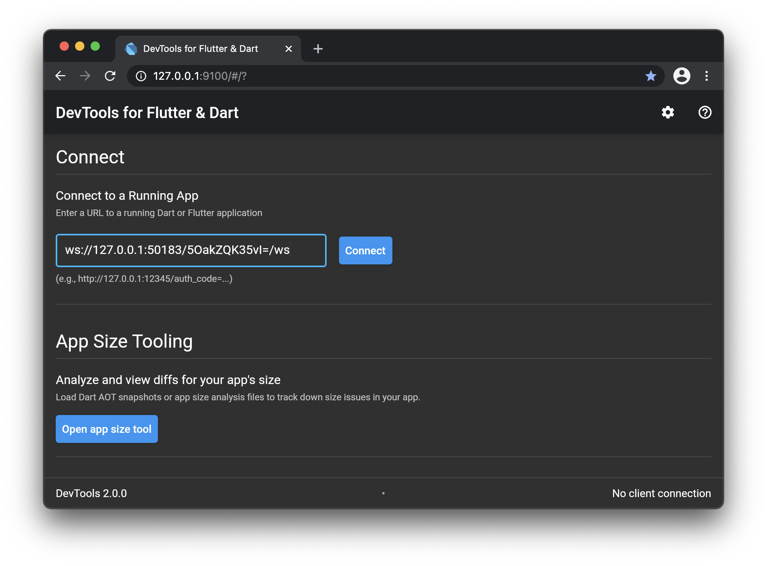Click the No client connection status text
767x566 pixels.
pos(661,493)
